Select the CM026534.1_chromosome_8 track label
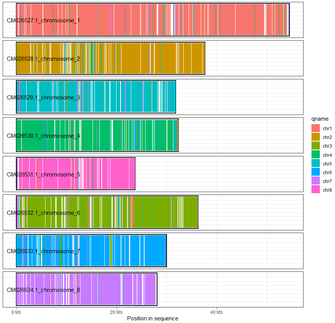 click(x=43, y=290)
